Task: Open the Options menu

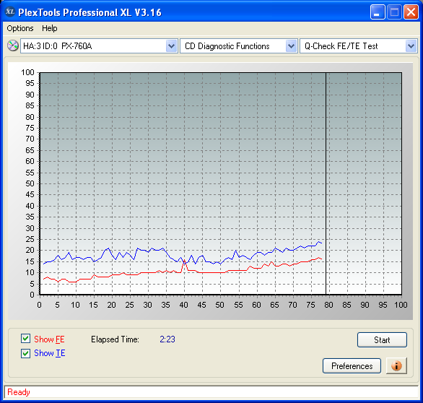Action: click(x=20, y=28)
